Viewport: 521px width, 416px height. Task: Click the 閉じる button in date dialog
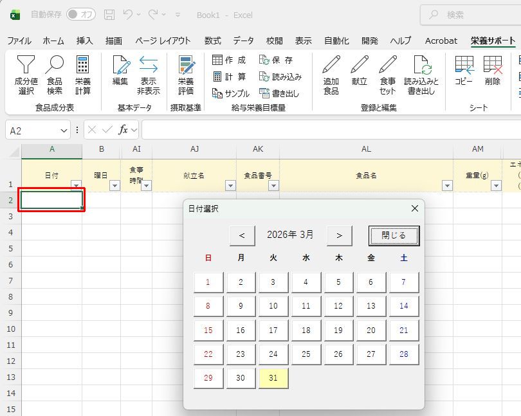pos(394,235)
